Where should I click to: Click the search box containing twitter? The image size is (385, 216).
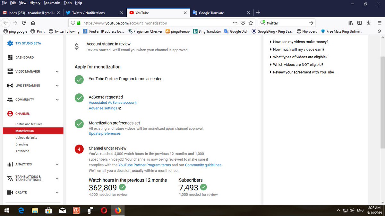tap(287, 23)
